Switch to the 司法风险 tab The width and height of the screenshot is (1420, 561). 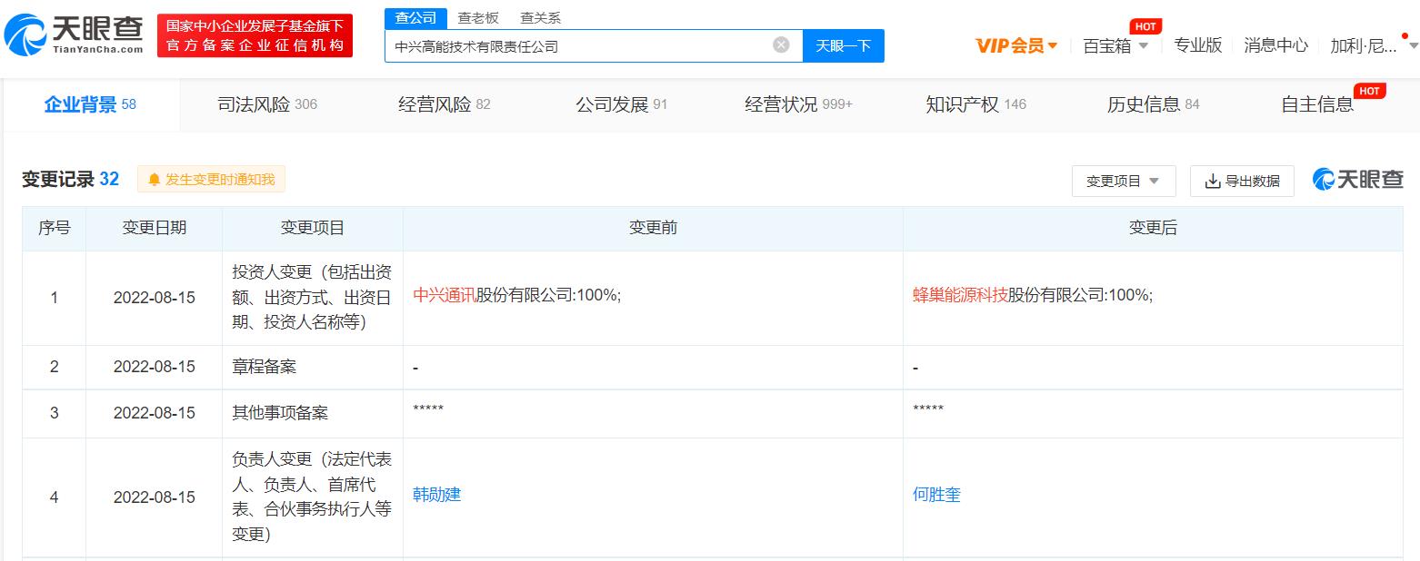coord(266,104)
